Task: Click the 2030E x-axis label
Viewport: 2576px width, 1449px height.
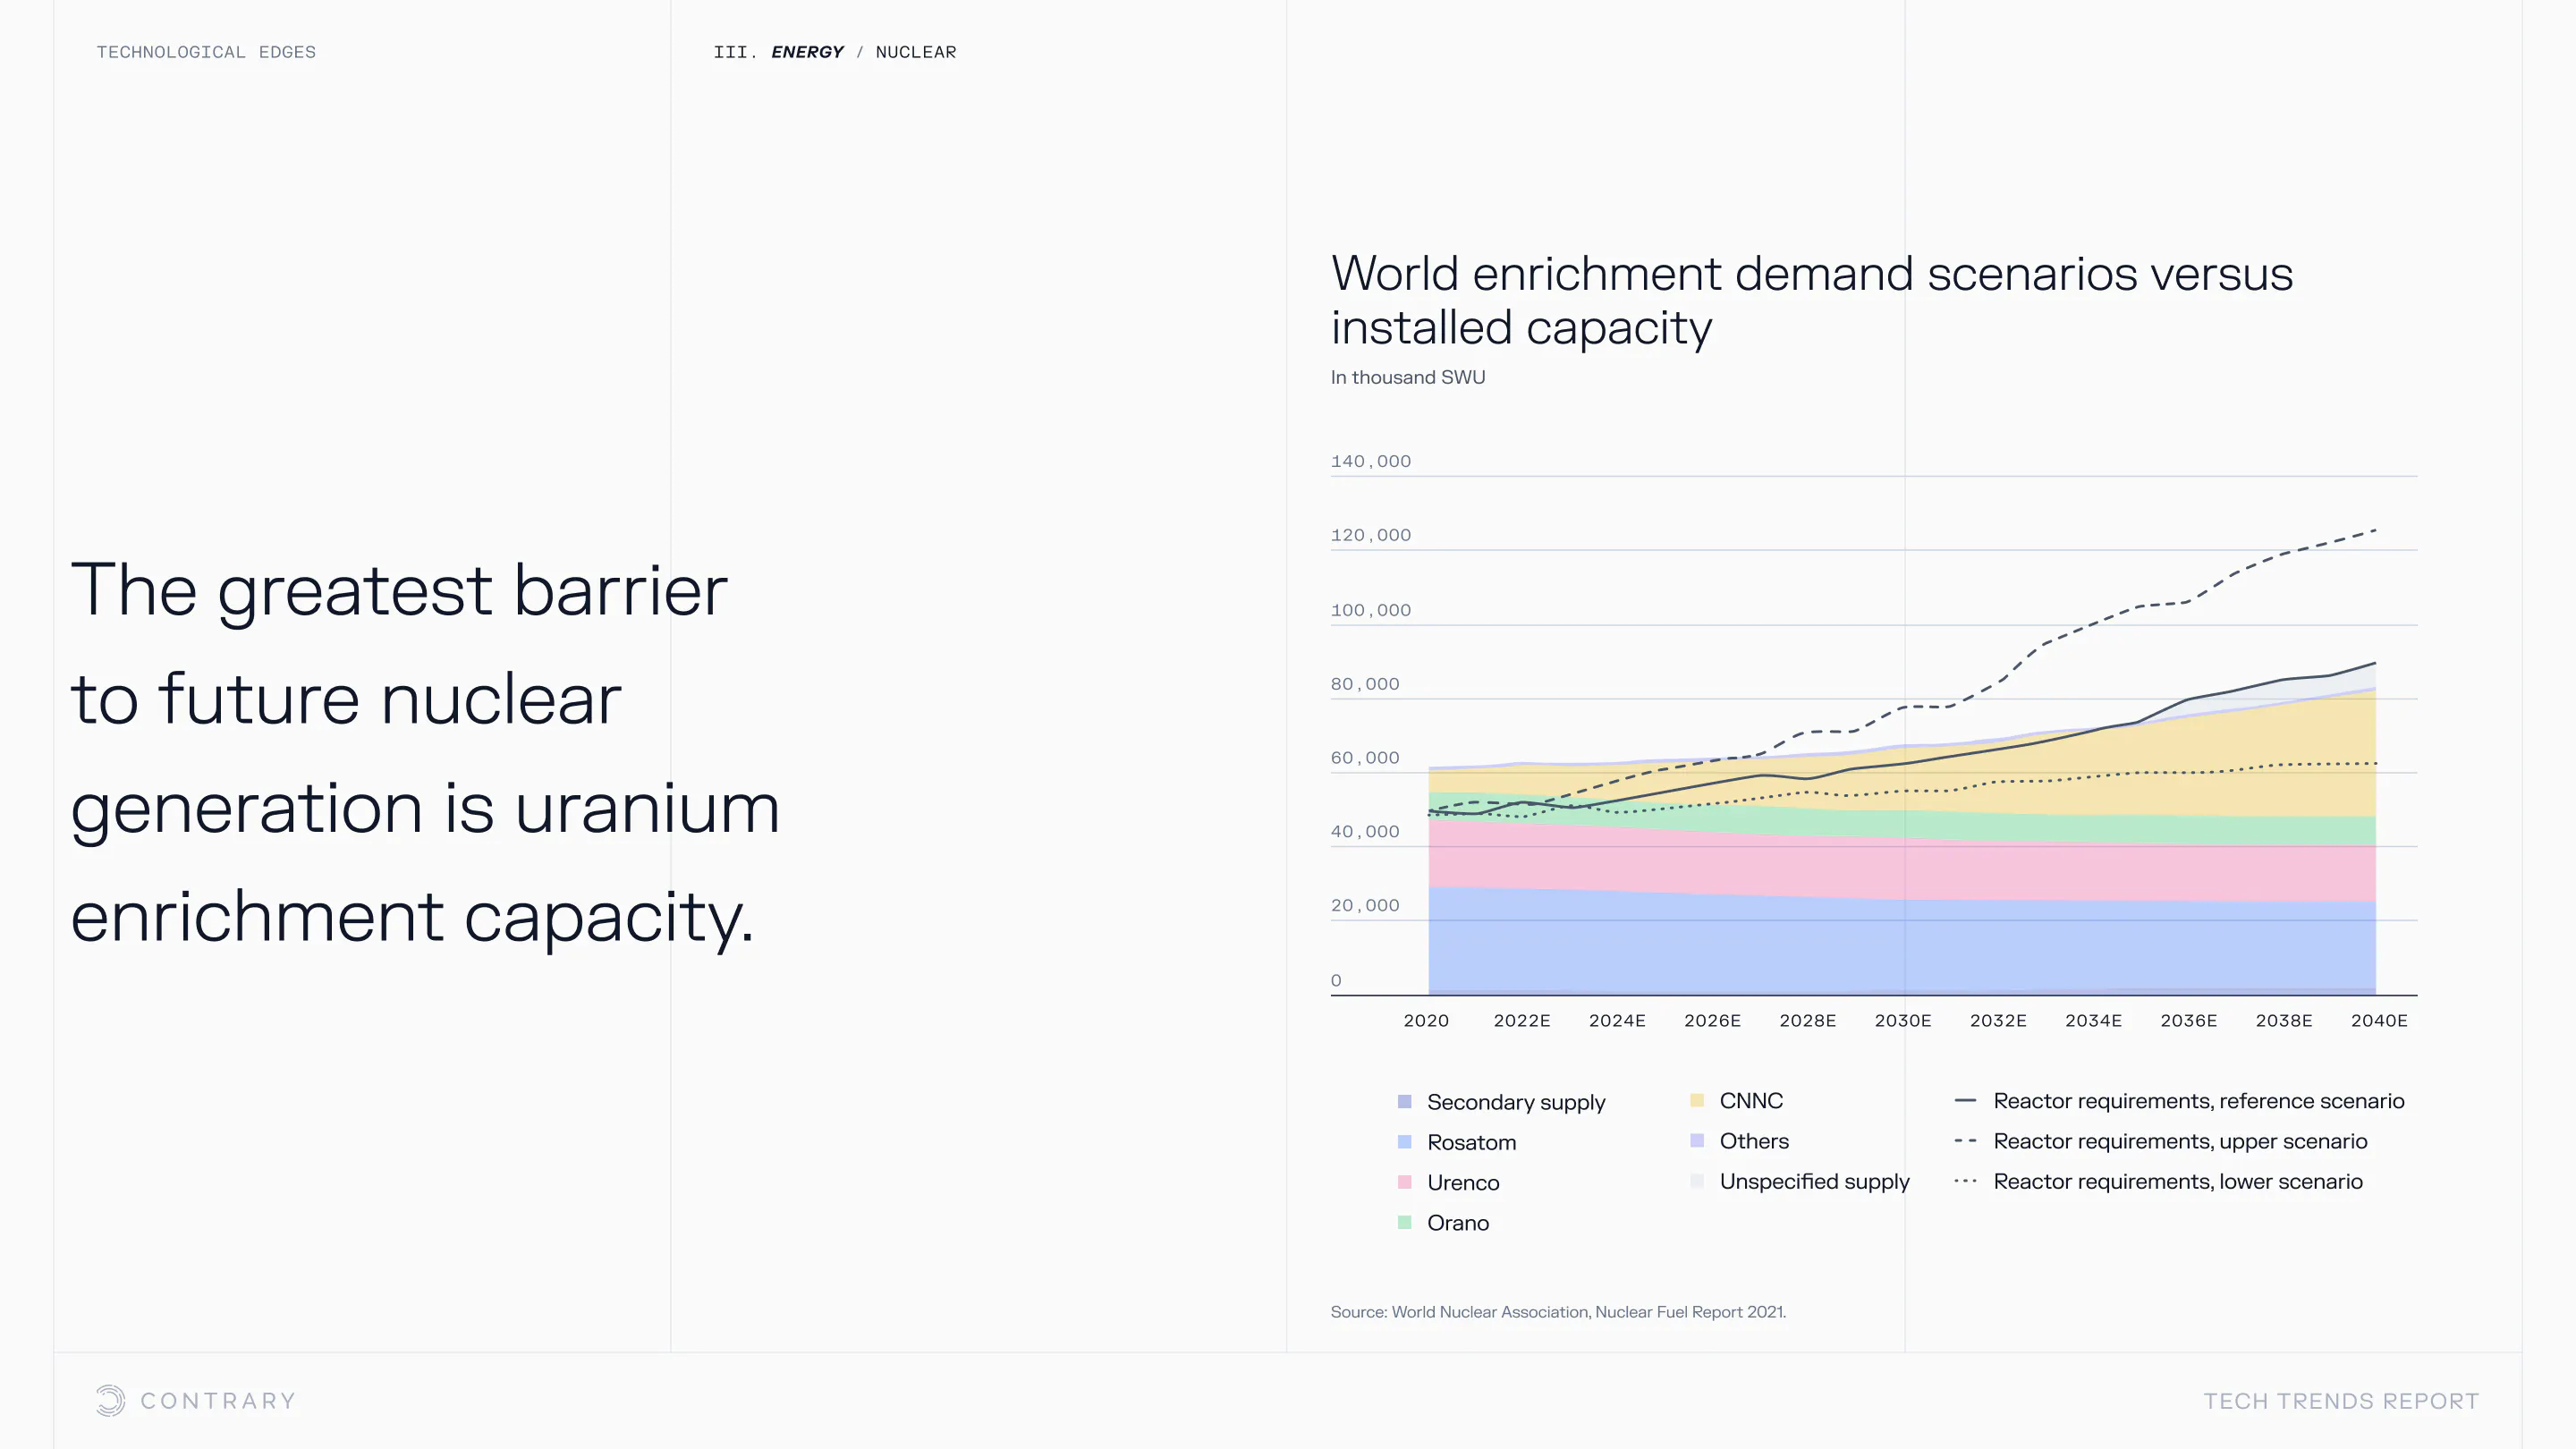Action: pyautogui.click(x=1902, y=1020)
